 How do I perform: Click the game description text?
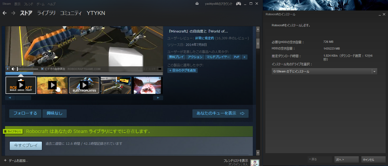[x=198, y=31]
